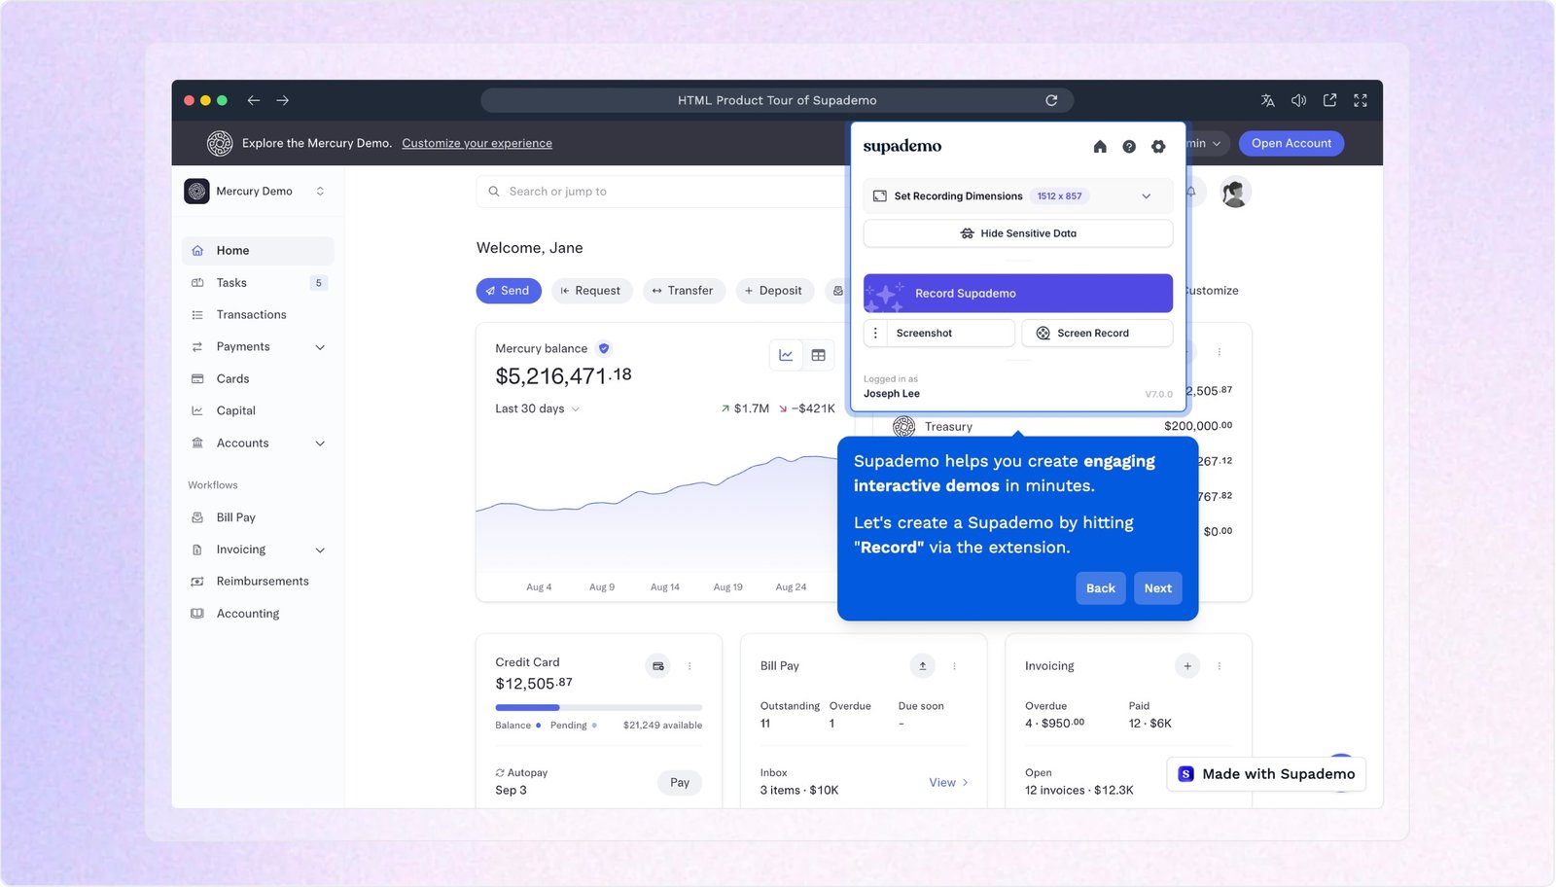Click the three-dot options beside Screenshot
This screenshot has width=1556, height=887.
(875, 333)
